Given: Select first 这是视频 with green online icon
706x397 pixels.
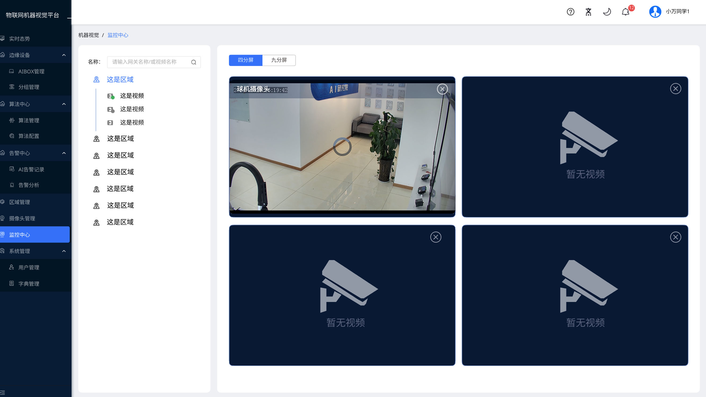Looking at the screenshot, I should coord(132,96).
